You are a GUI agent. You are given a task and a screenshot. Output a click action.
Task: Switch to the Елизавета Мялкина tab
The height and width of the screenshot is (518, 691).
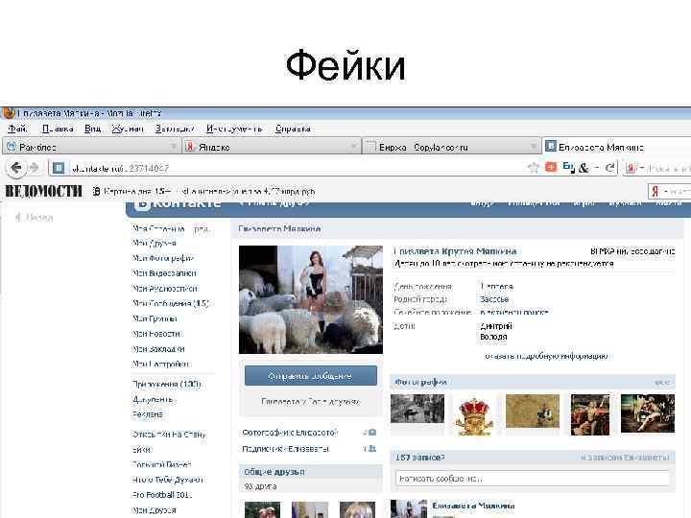pos(616,147)
